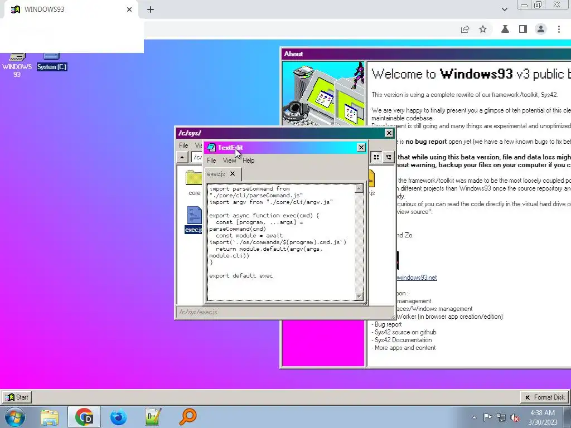Click the network status tray icon

tap(501, 417)
